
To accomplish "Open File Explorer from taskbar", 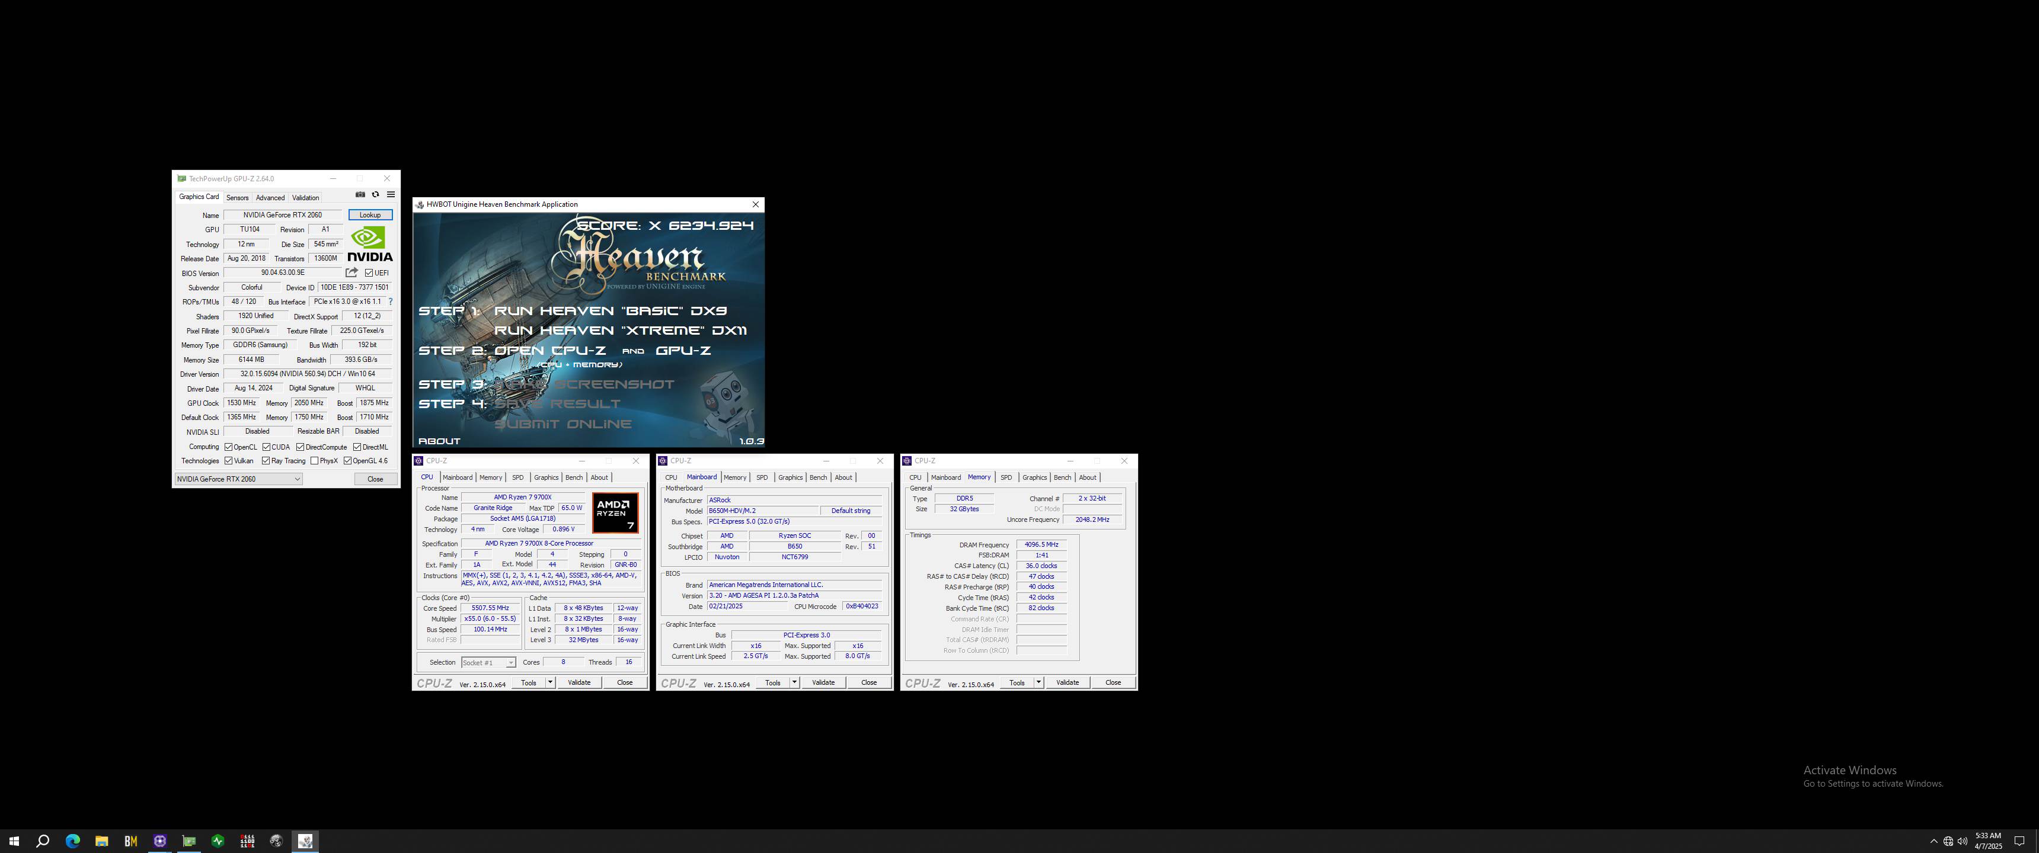I will click(x=101, y=841).
